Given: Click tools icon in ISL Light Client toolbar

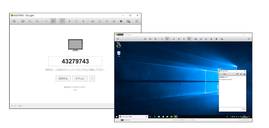Looking at the screenshot, I should coord(241,74).
